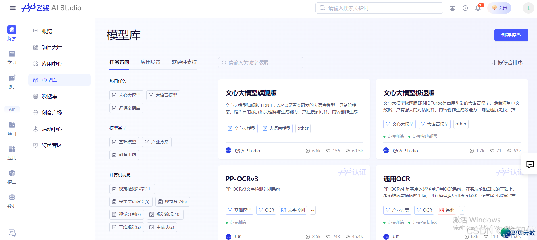Toggle the 视觉检测跟踪(11) filter

[132, 189]
